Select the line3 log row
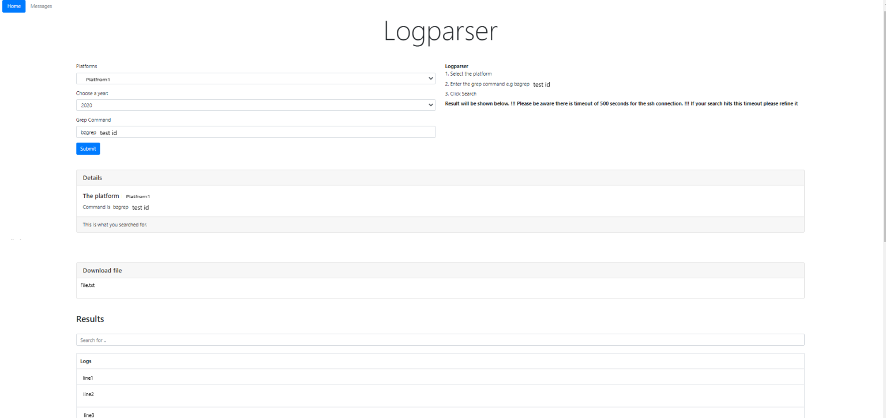This screenshot has width=886, height=418. coord(88,415)
